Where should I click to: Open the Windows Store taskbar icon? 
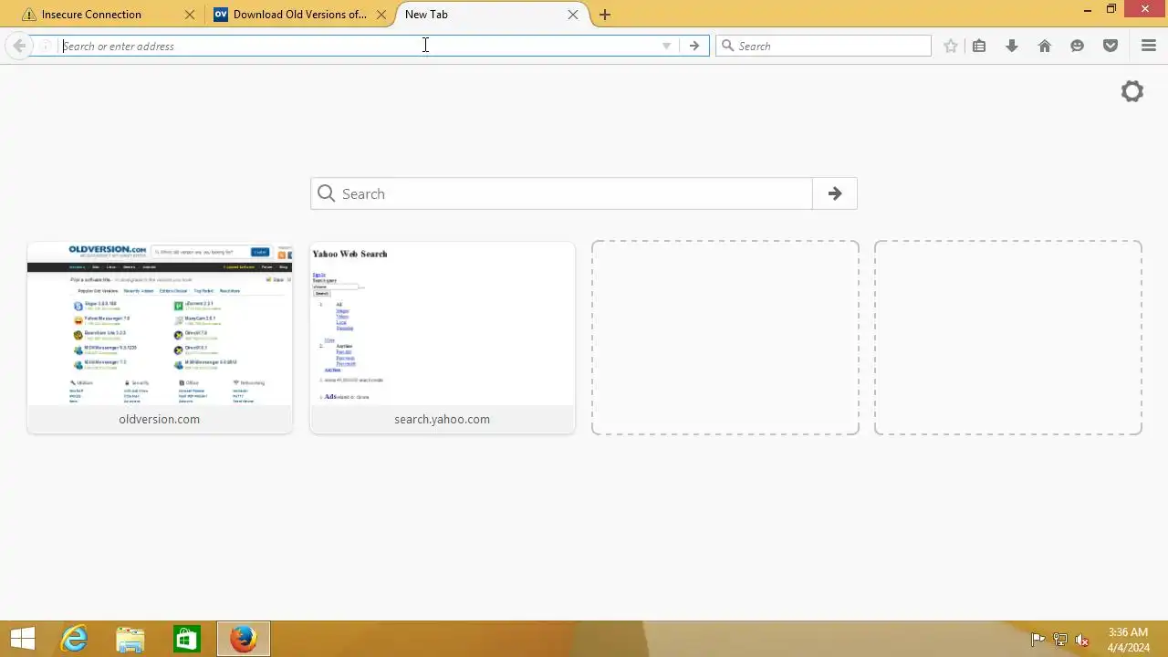187,639
